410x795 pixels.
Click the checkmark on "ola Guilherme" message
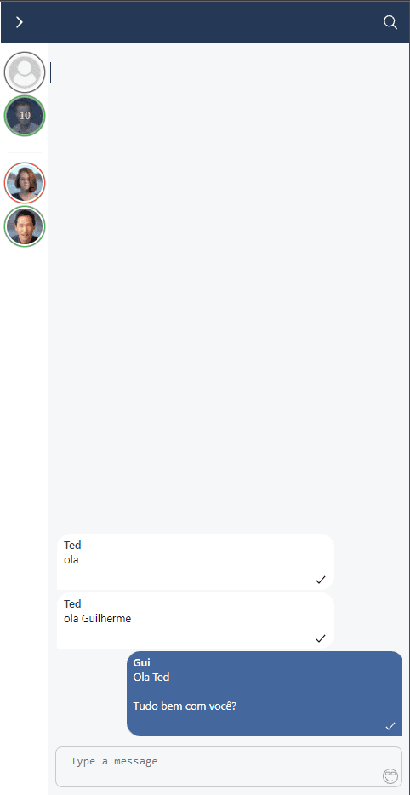[321, 638]
